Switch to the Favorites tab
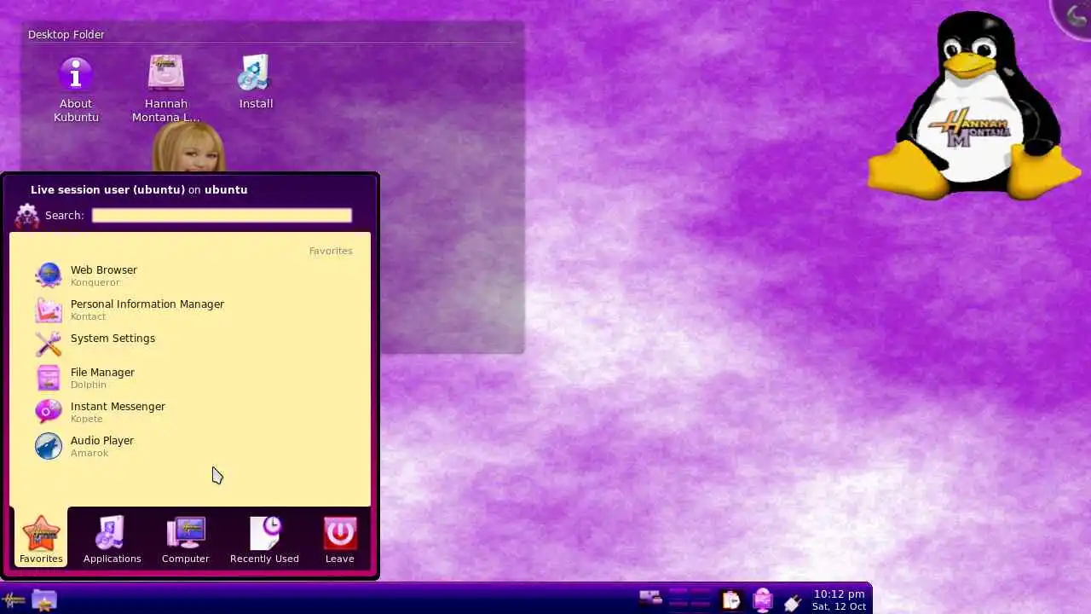Screen dimensions: 1091x614 pyautogui.click(x=41, y=539)
